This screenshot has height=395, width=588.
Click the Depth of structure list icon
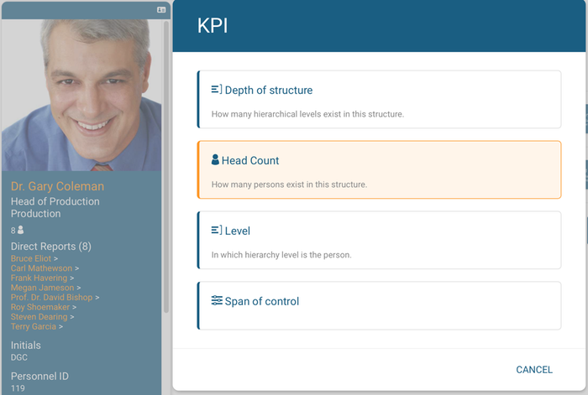pos(217,90)
